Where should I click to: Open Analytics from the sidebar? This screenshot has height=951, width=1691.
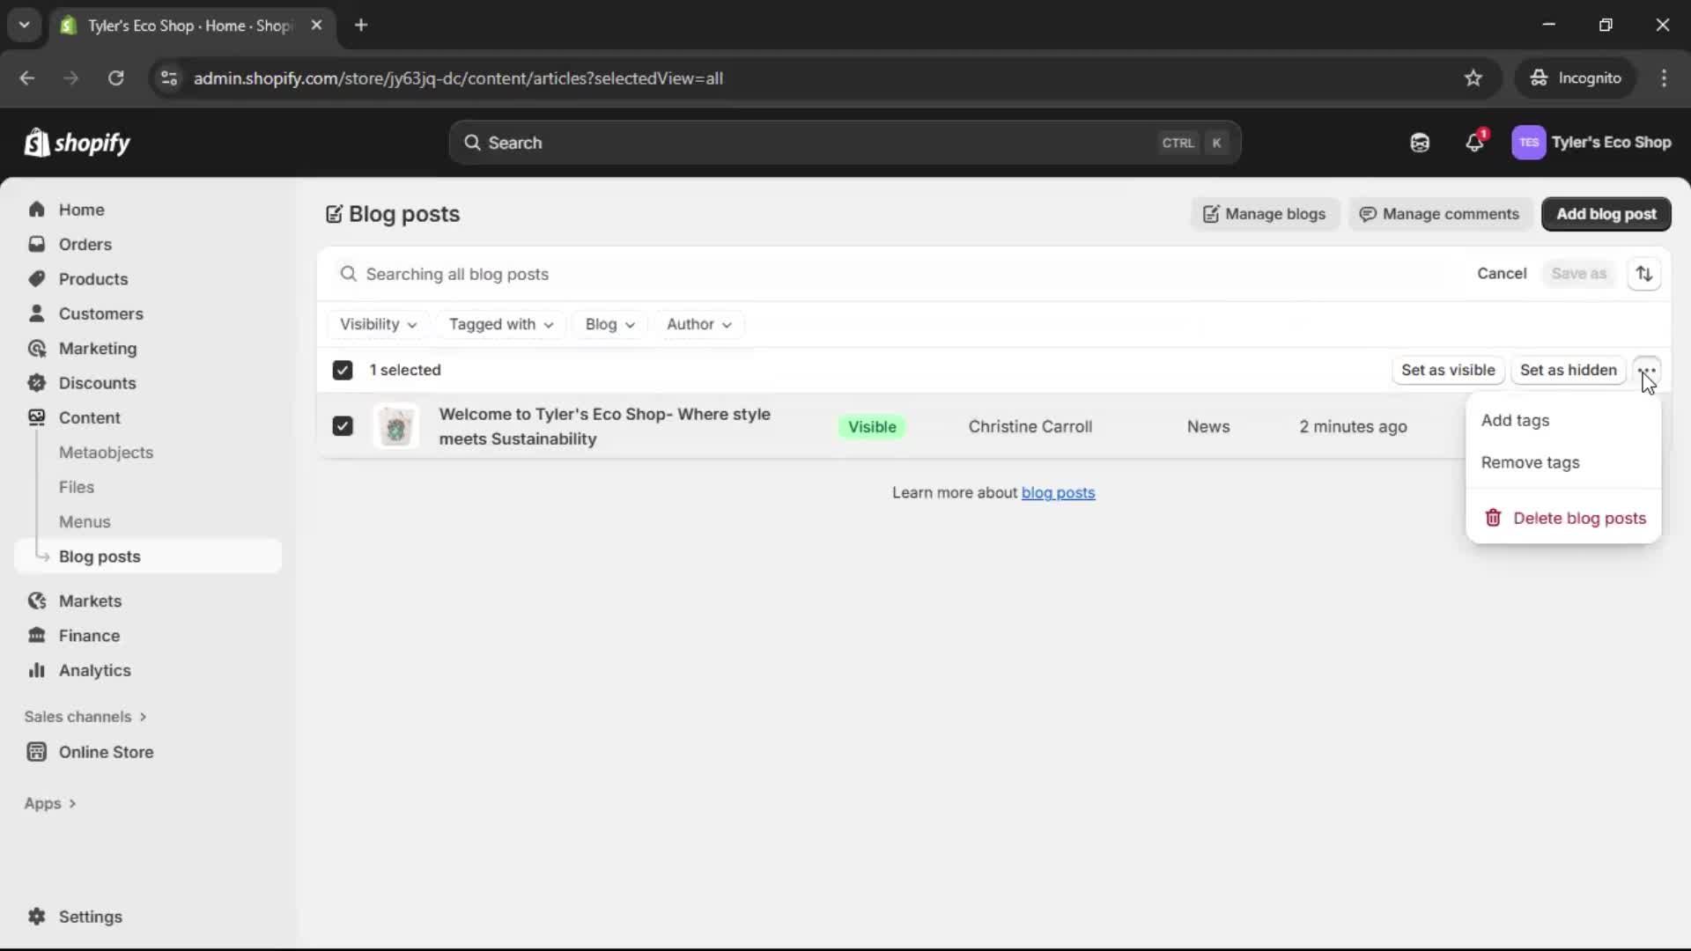(x=93, y=670)
